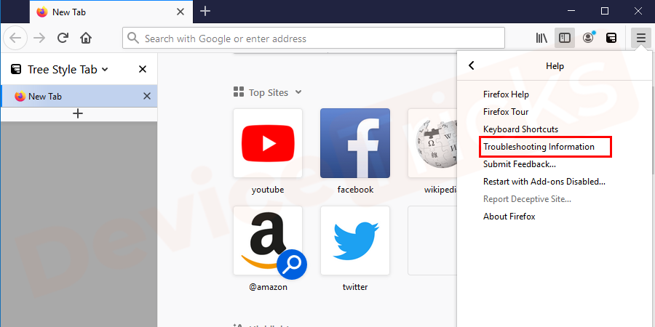Expand the Top Sites section chevron
The height and width of the screenshot is (327, 655).
298,92
